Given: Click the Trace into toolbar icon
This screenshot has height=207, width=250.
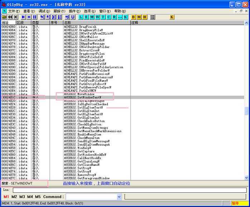Looking at the screenshot, I should click(54, 17).
